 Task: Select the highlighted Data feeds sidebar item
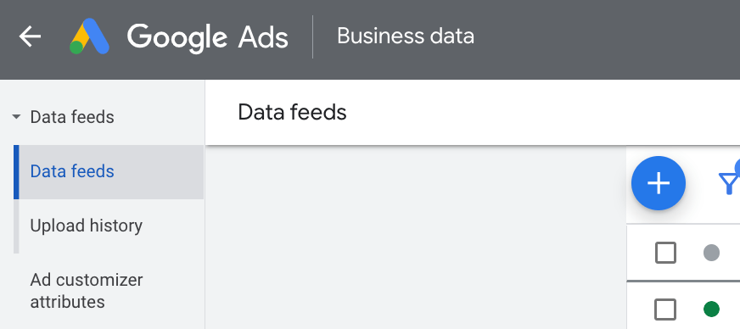(109, 172)
